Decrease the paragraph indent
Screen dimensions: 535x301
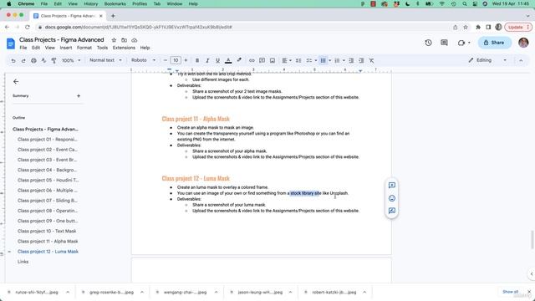(351, 60)
